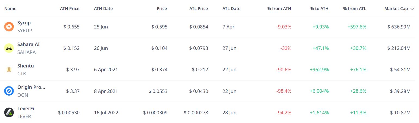Click the Origin Protocol blue coin icon

pyautogui.click(x=9, y=91)
